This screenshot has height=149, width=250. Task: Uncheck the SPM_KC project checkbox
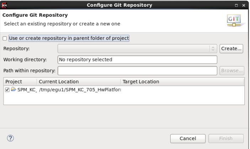[7, 90]
